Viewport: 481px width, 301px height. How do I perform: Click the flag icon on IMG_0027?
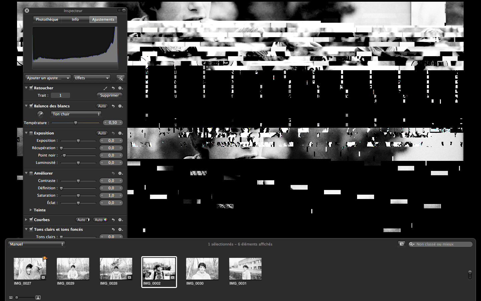(44, 258)
